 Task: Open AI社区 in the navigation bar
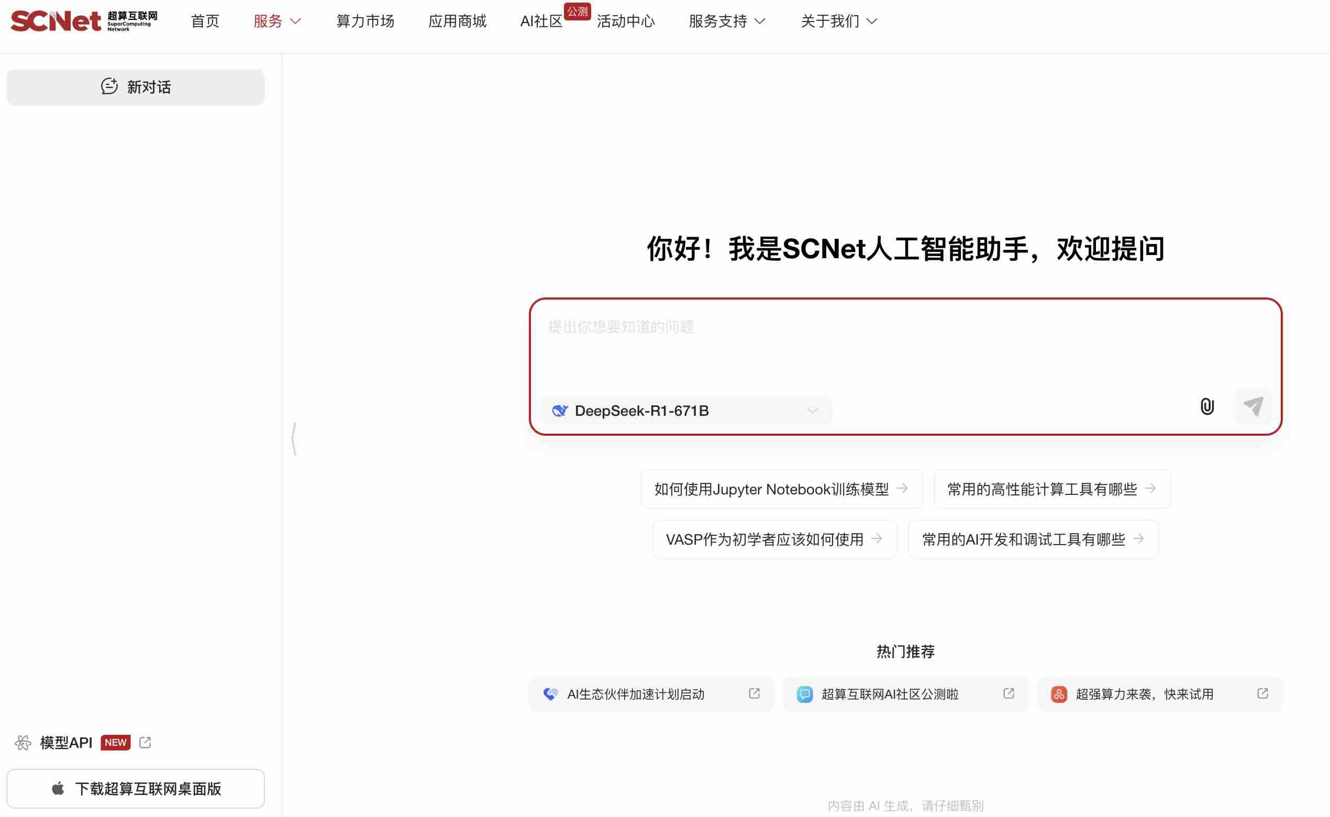click(541, 21)
